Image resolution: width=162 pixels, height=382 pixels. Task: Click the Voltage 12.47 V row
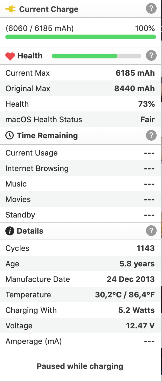coord(80,326)
